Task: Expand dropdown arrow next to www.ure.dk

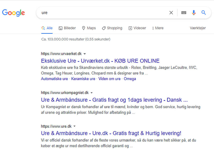Action: tap(74, 126)
